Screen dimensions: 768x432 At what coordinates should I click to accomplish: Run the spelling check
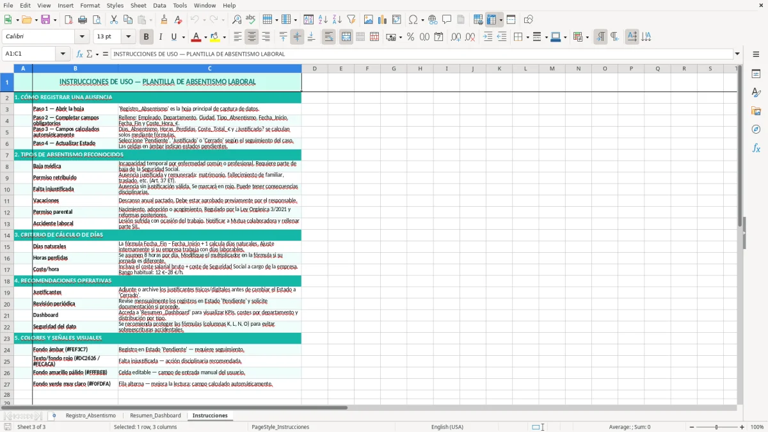click(250, 20)
